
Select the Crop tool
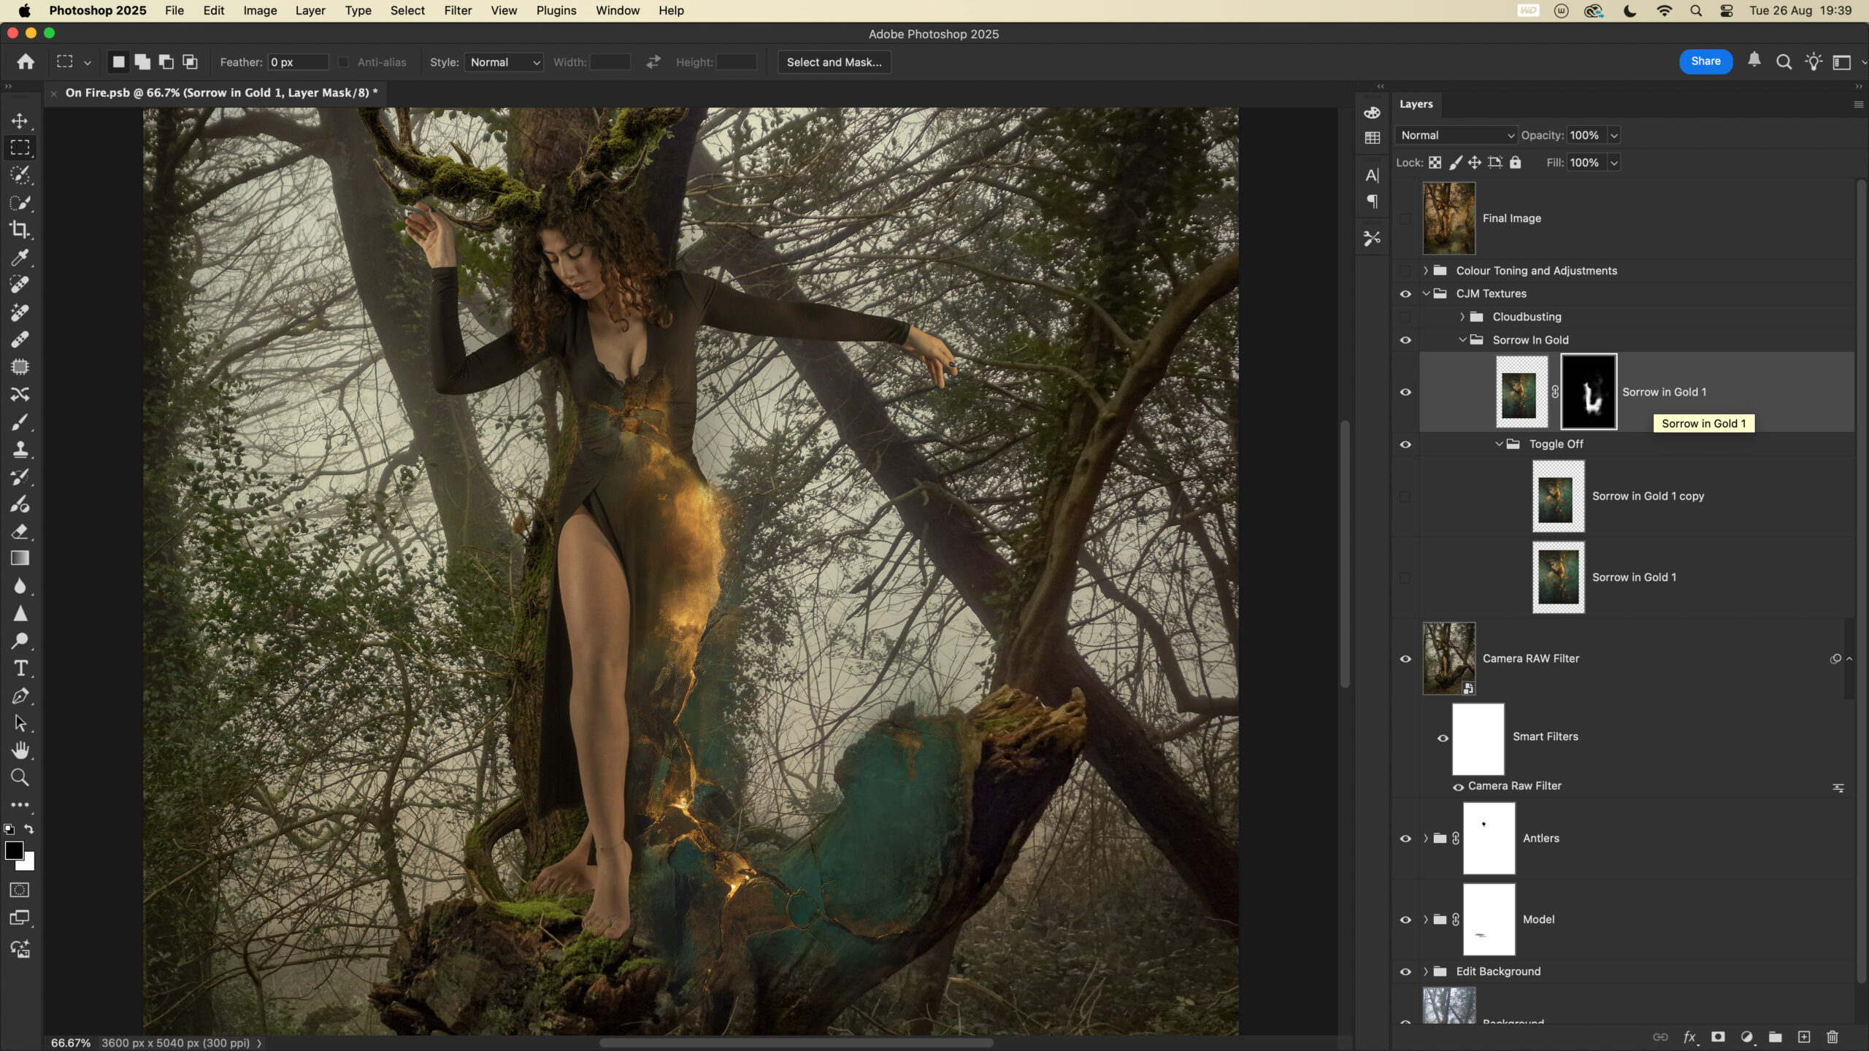(20, 230)
